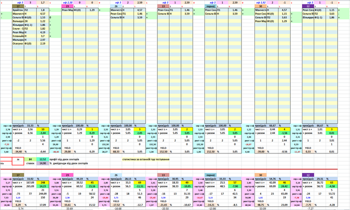Click the Вальядол 2Х bet cell

[30, 21]
